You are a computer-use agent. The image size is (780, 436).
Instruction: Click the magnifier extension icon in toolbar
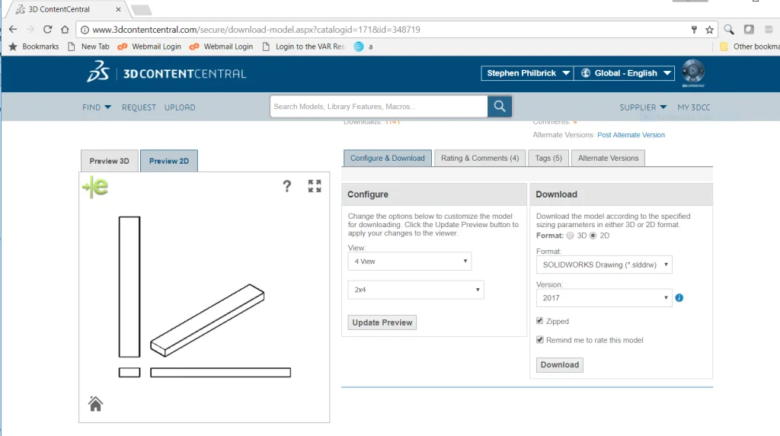[729, 30]
